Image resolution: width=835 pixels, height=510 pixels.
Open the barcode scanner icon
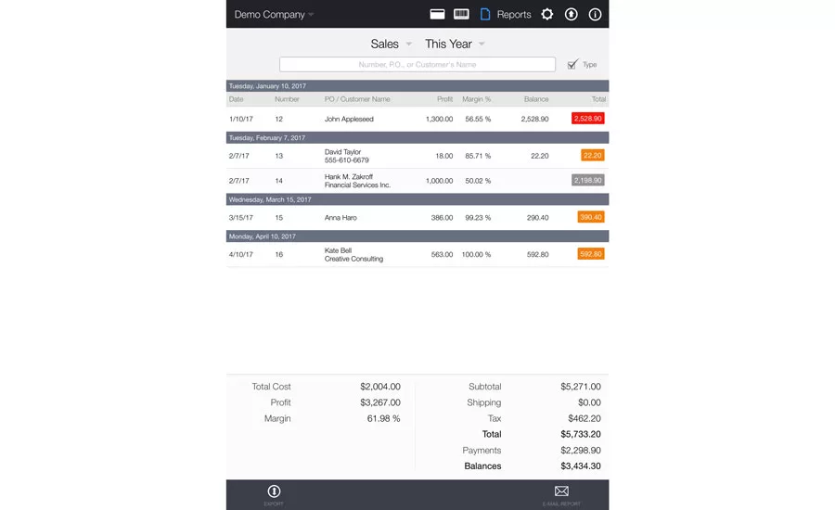point(461,15)
